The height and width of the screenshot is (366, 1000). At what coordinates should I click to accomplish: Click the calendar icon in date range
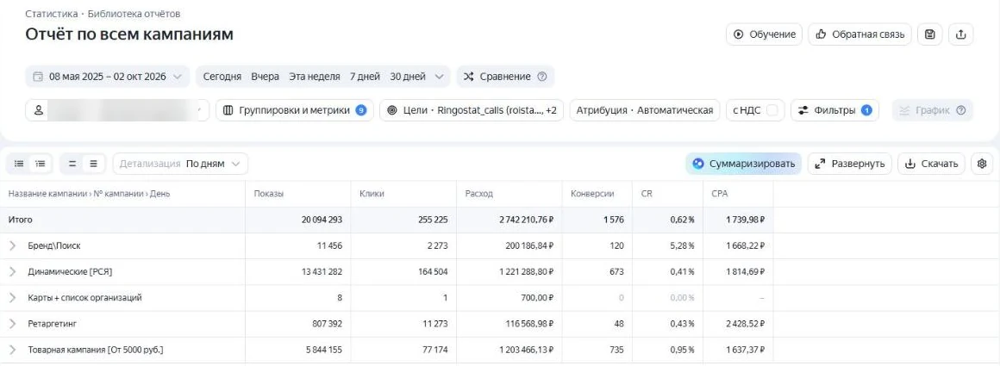(38, 77)
